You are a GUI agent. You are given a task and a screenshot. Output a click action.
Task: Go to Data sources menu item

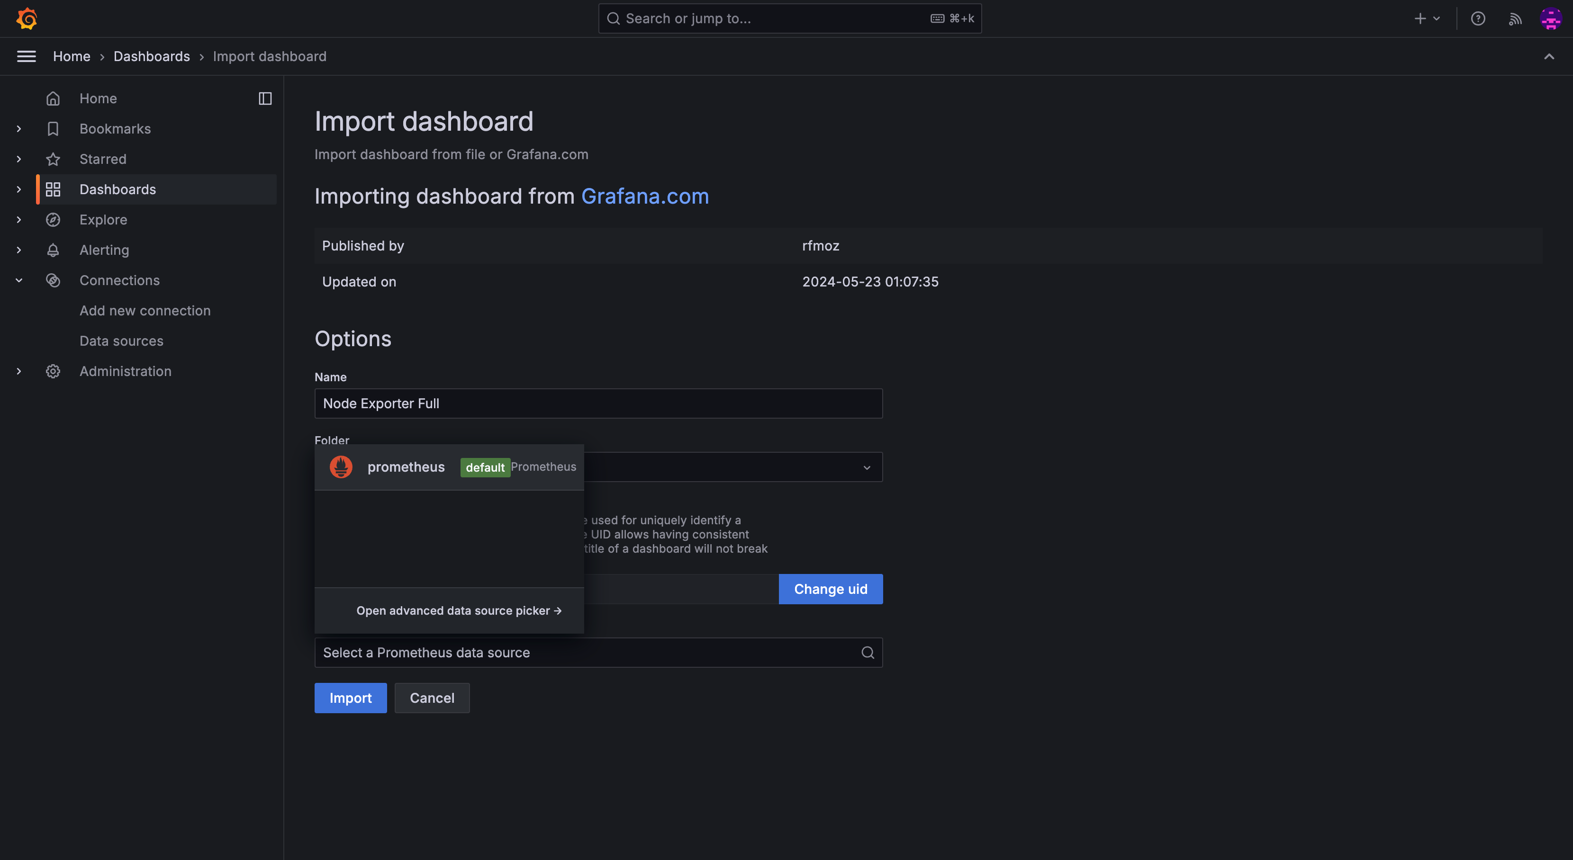[121, 341]
